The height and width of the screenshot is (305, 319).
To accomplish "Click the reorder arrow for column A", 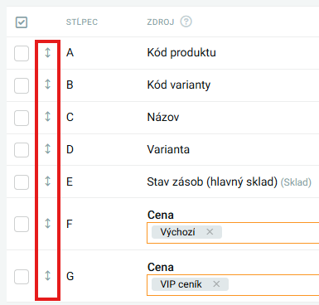I will click(x=48, y=52).
